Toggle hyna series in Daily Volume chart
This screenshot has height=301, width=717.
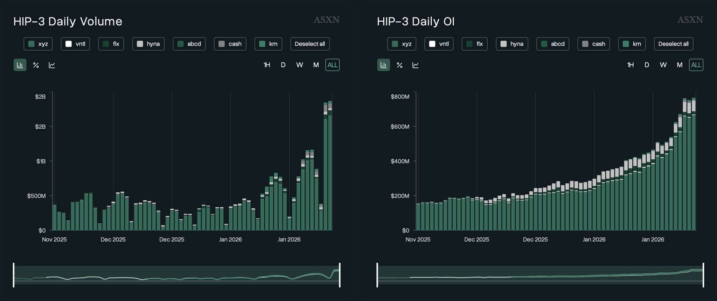(148, 44)
